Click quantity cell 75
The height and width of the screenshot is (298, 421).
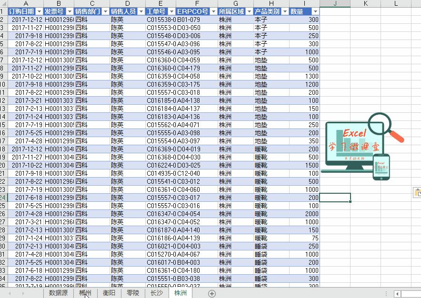[304, 238]
